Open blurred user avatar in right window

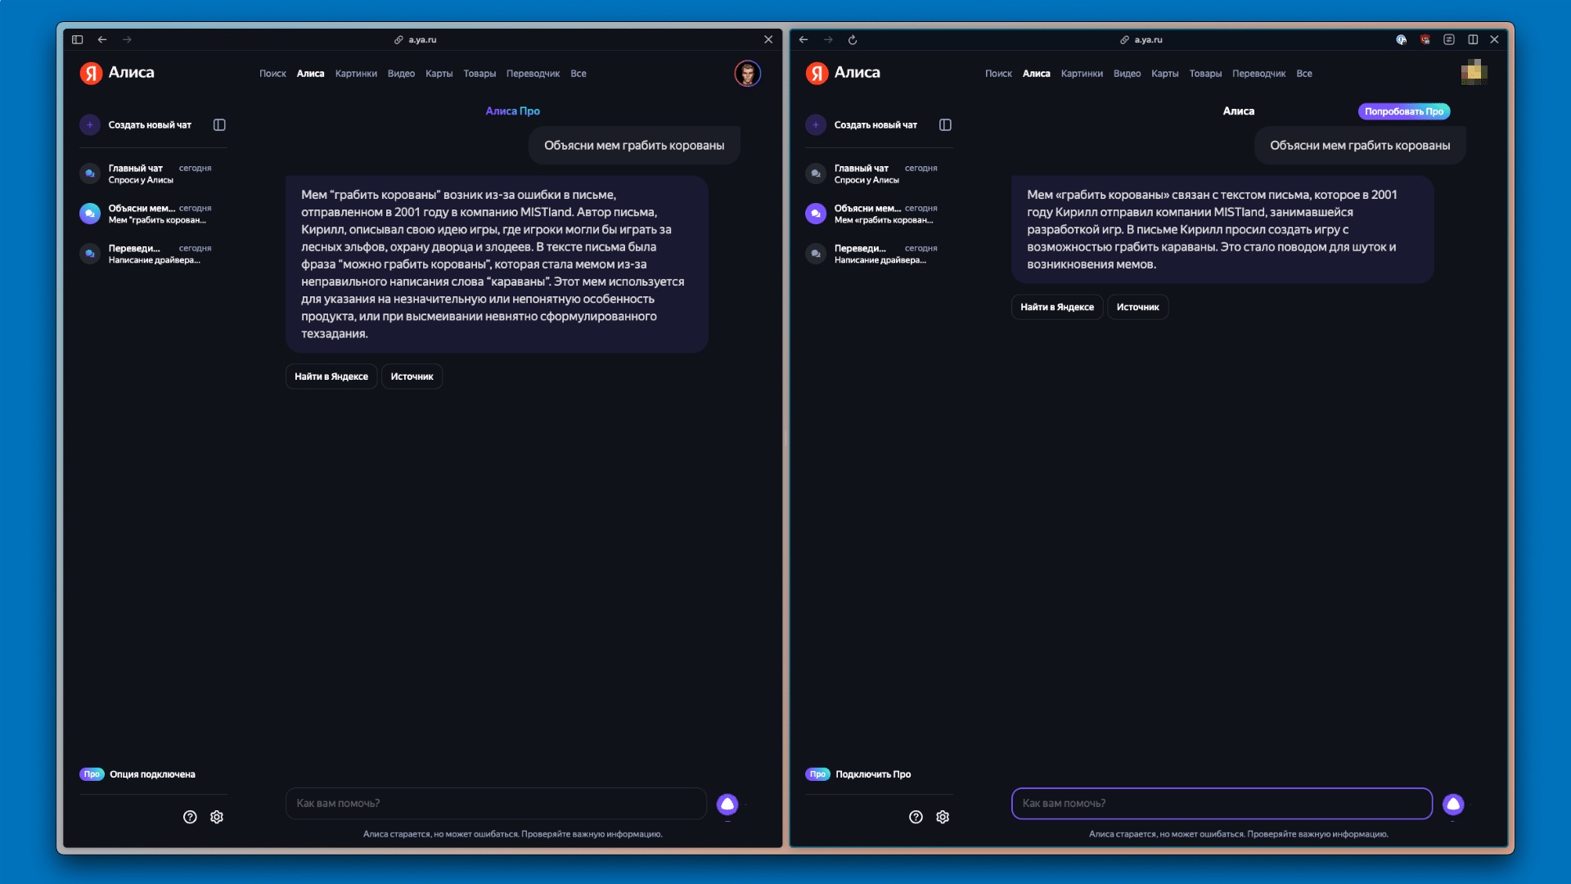[1474, 72]
